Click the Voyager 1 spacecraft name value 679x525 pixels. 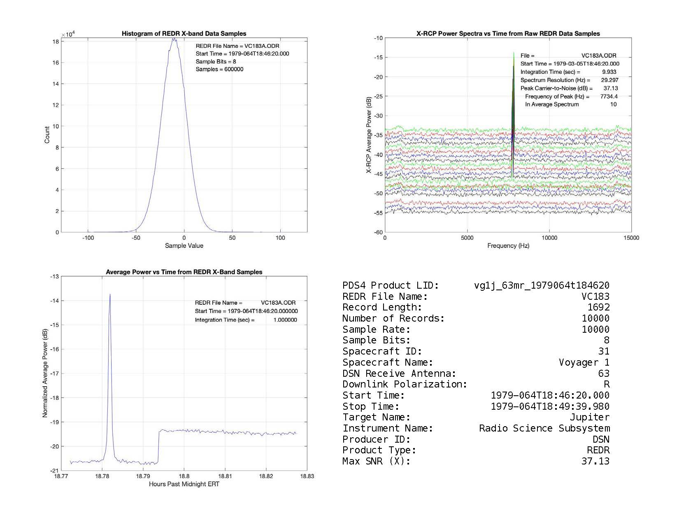coord(584,363)
